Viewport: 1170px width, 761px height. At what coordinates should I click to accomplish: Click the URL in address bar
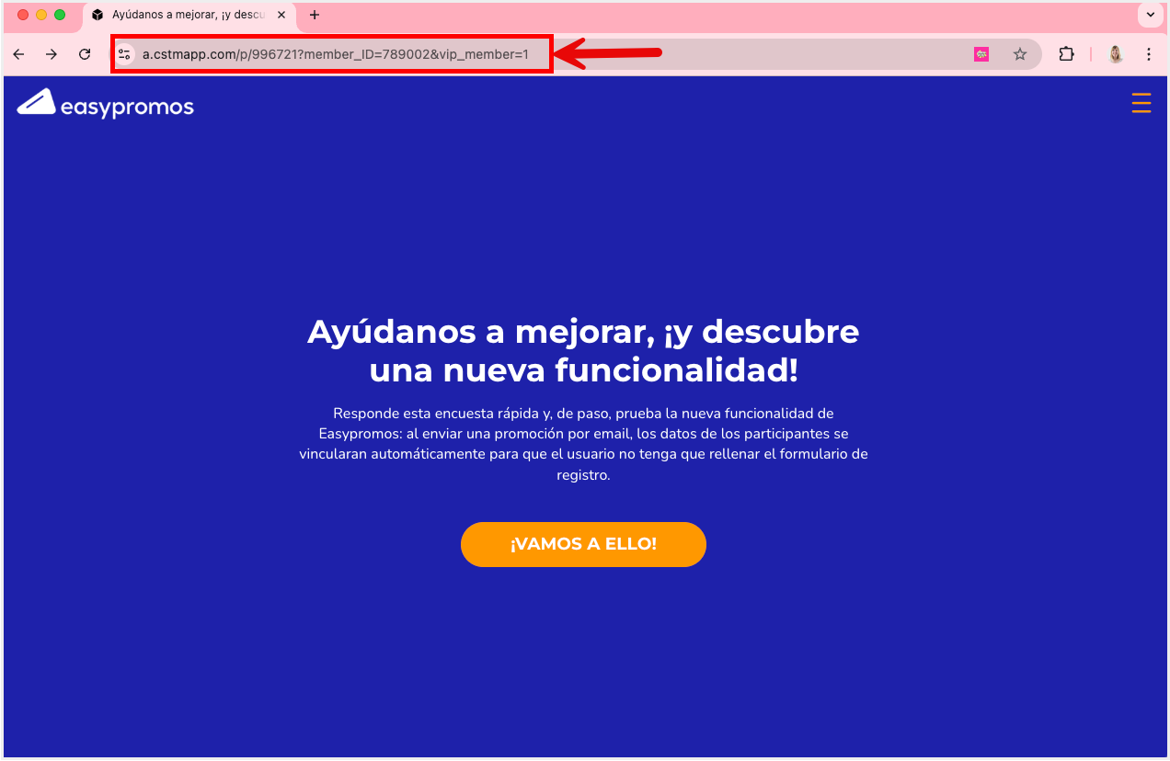coord(336,54)
